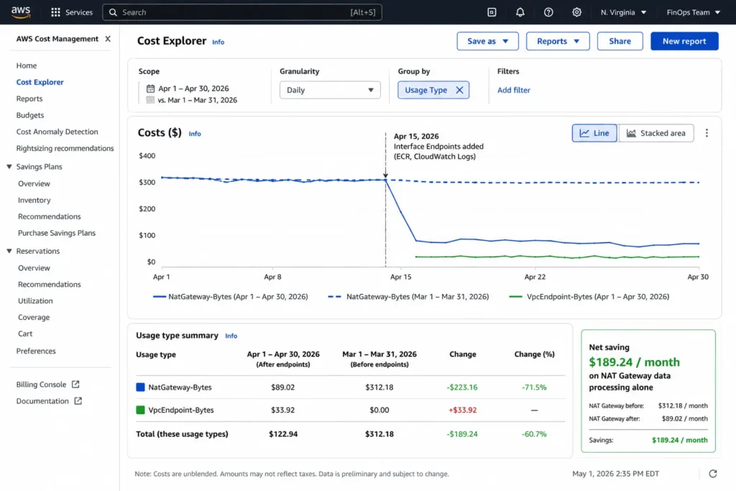Click the -$223.16 change value
This screenshot has width=736, height=491.
pyautogui.click(x=462, y=387)
